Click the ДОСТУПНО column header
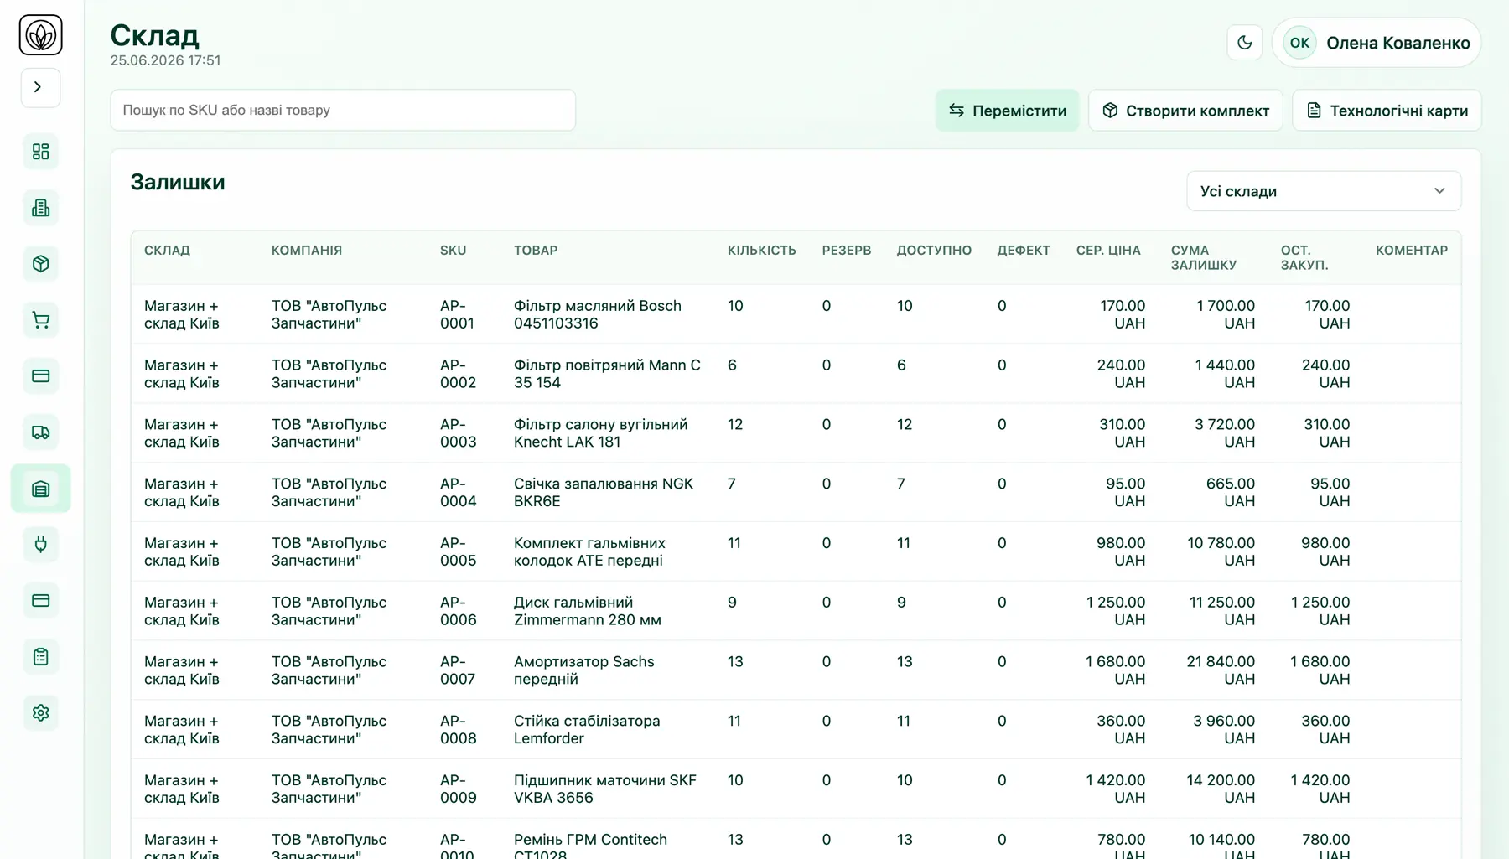The height and width of the screenshot is (859, 1509). coord(934,251)
